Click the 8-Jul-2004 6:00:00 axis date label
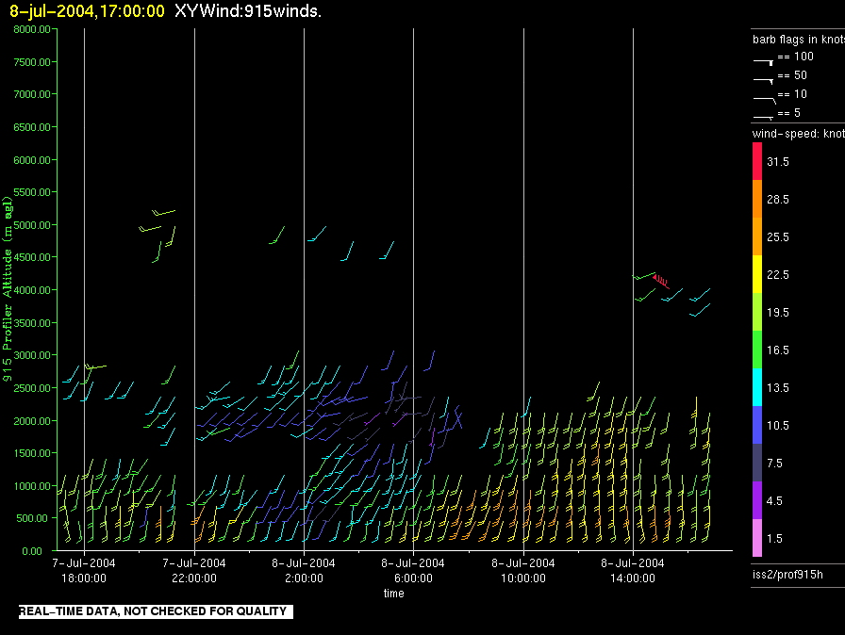Screen dimensions: 845x635 point(413,570)
